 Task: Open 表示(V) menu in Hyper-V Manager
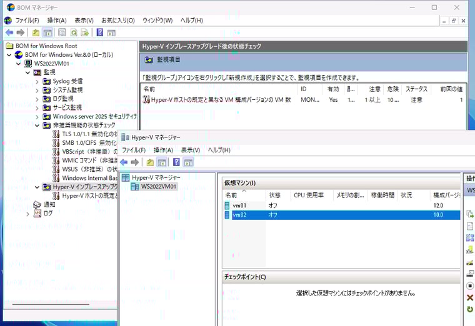191,150
